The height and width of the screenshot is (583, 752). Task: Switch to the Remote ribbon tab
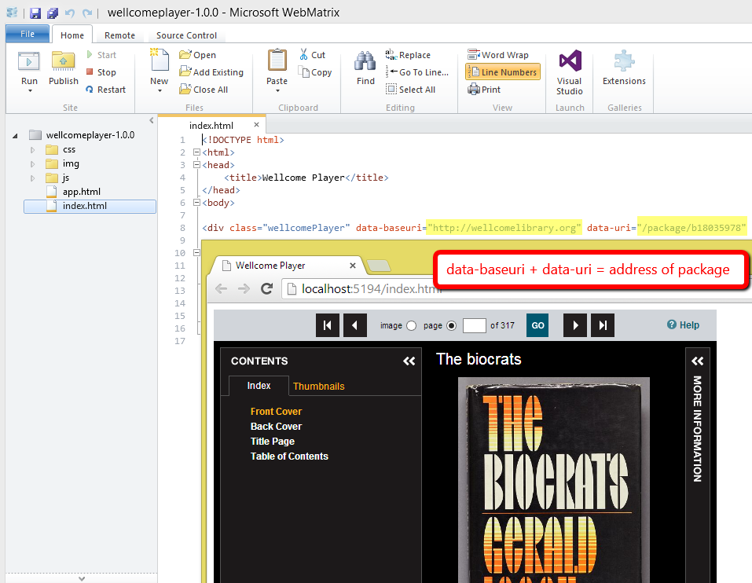(120, 35)
